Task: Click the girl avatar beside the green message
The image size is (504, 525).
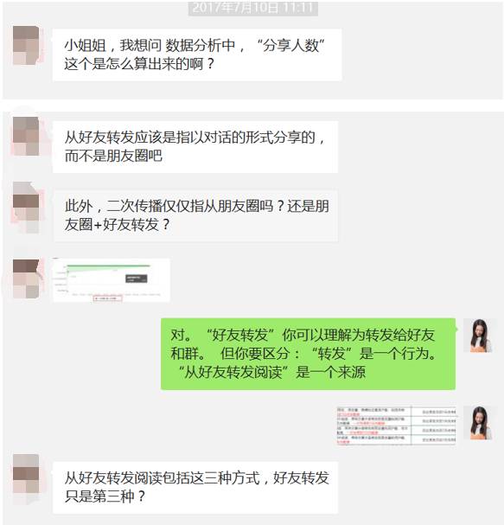Action: pyautogui.click(x=480, y=336)
